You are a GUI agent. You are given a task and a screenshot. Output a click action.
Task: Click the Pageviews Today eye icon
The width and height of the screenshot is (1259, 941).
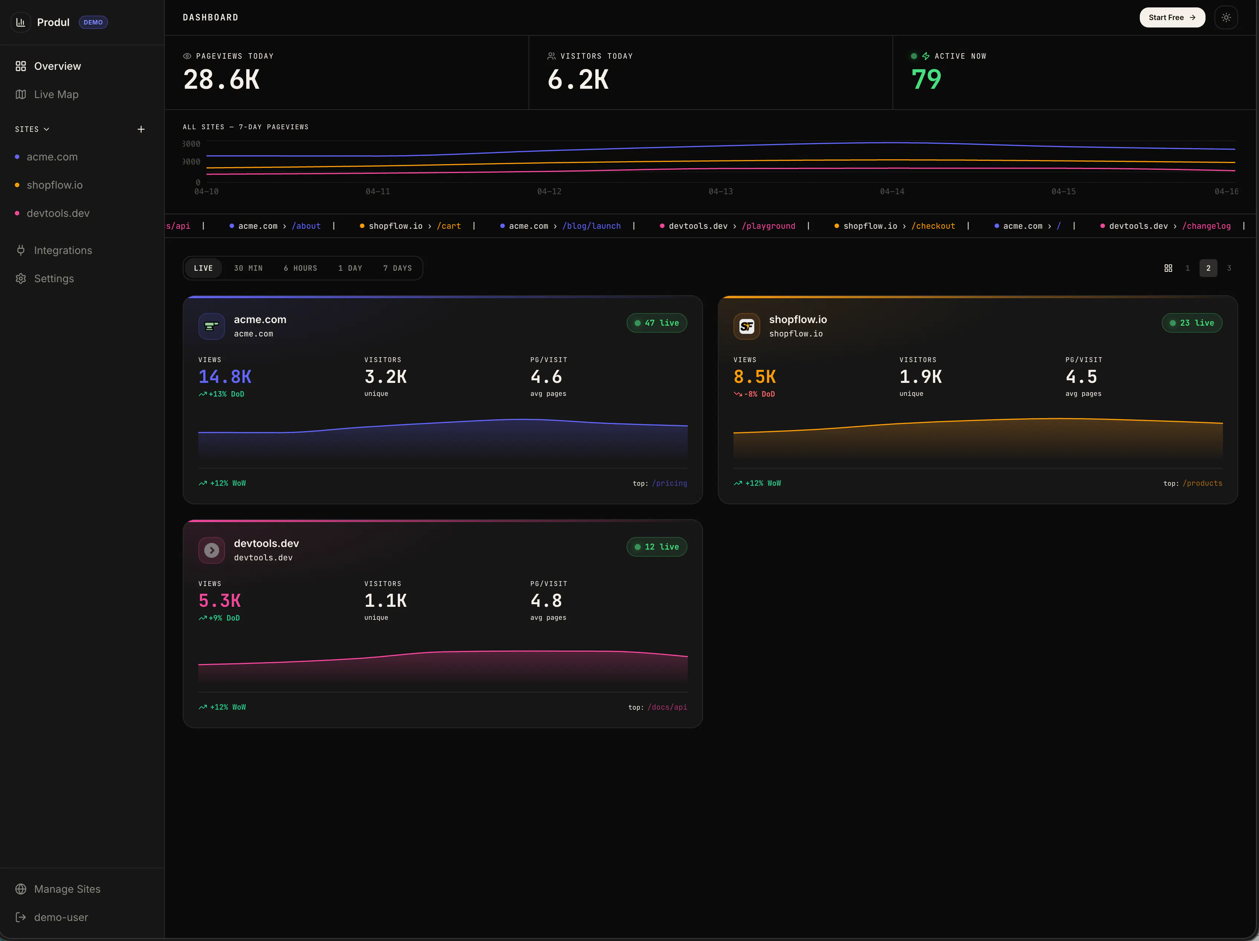click(x=187, y=56)
